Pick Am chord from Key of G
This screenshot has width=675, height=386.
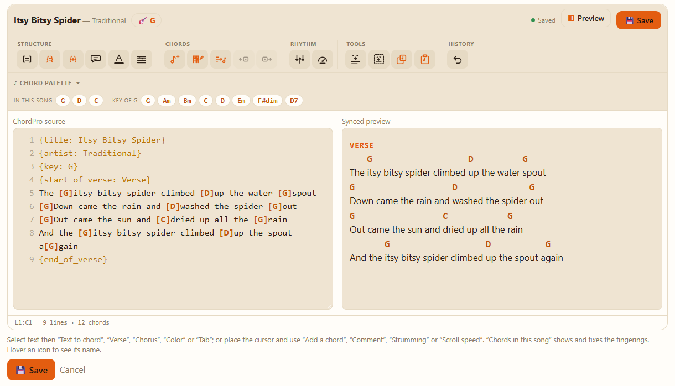click(x=167, y=101)
